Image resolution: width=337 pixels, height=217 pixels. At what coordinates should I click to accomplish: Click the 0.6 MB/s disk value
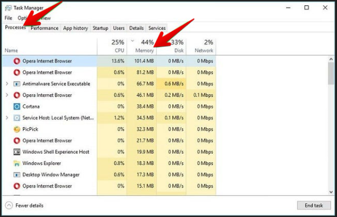click(174, 84)
